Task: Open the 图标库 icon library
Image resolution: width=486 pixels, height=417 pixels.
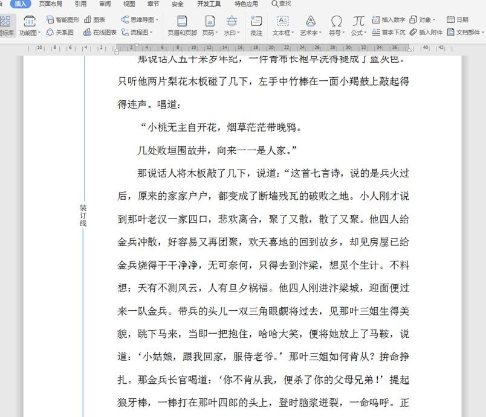Action: (x=6, y=26)
